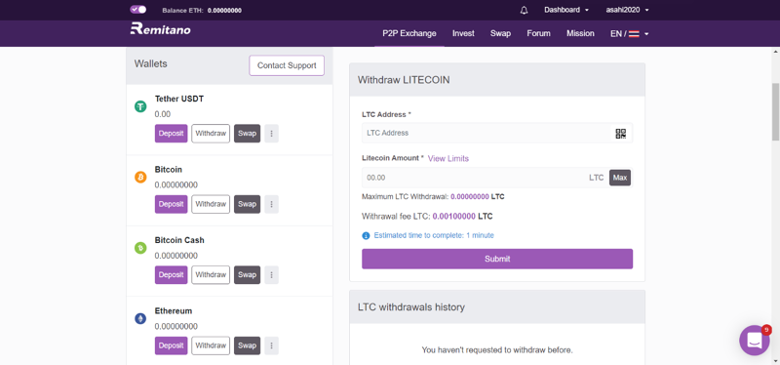
Task: Withdraw from the Bitcoin wallet
Action: [211, 204]
